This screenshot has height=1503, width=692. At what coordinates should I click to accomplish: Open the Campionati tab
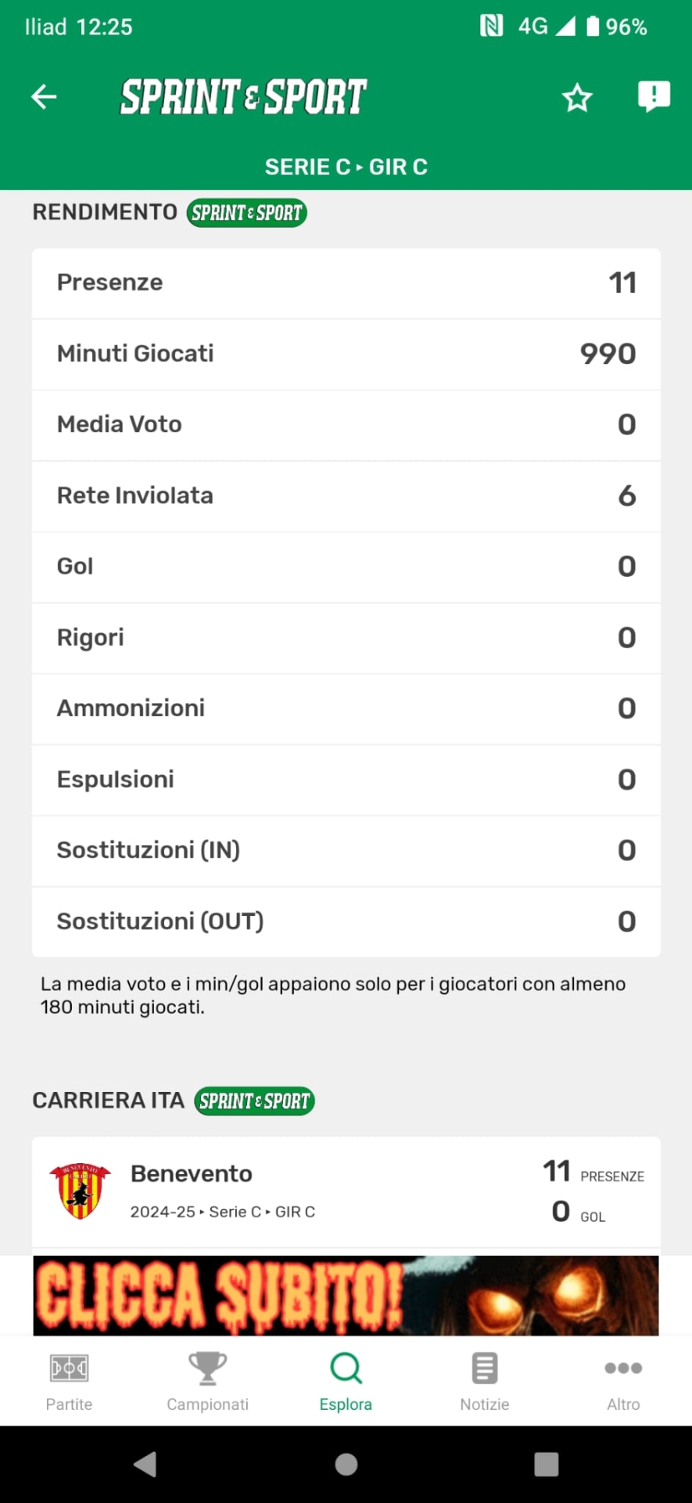pyautogui.click(x=207, y=1382)
